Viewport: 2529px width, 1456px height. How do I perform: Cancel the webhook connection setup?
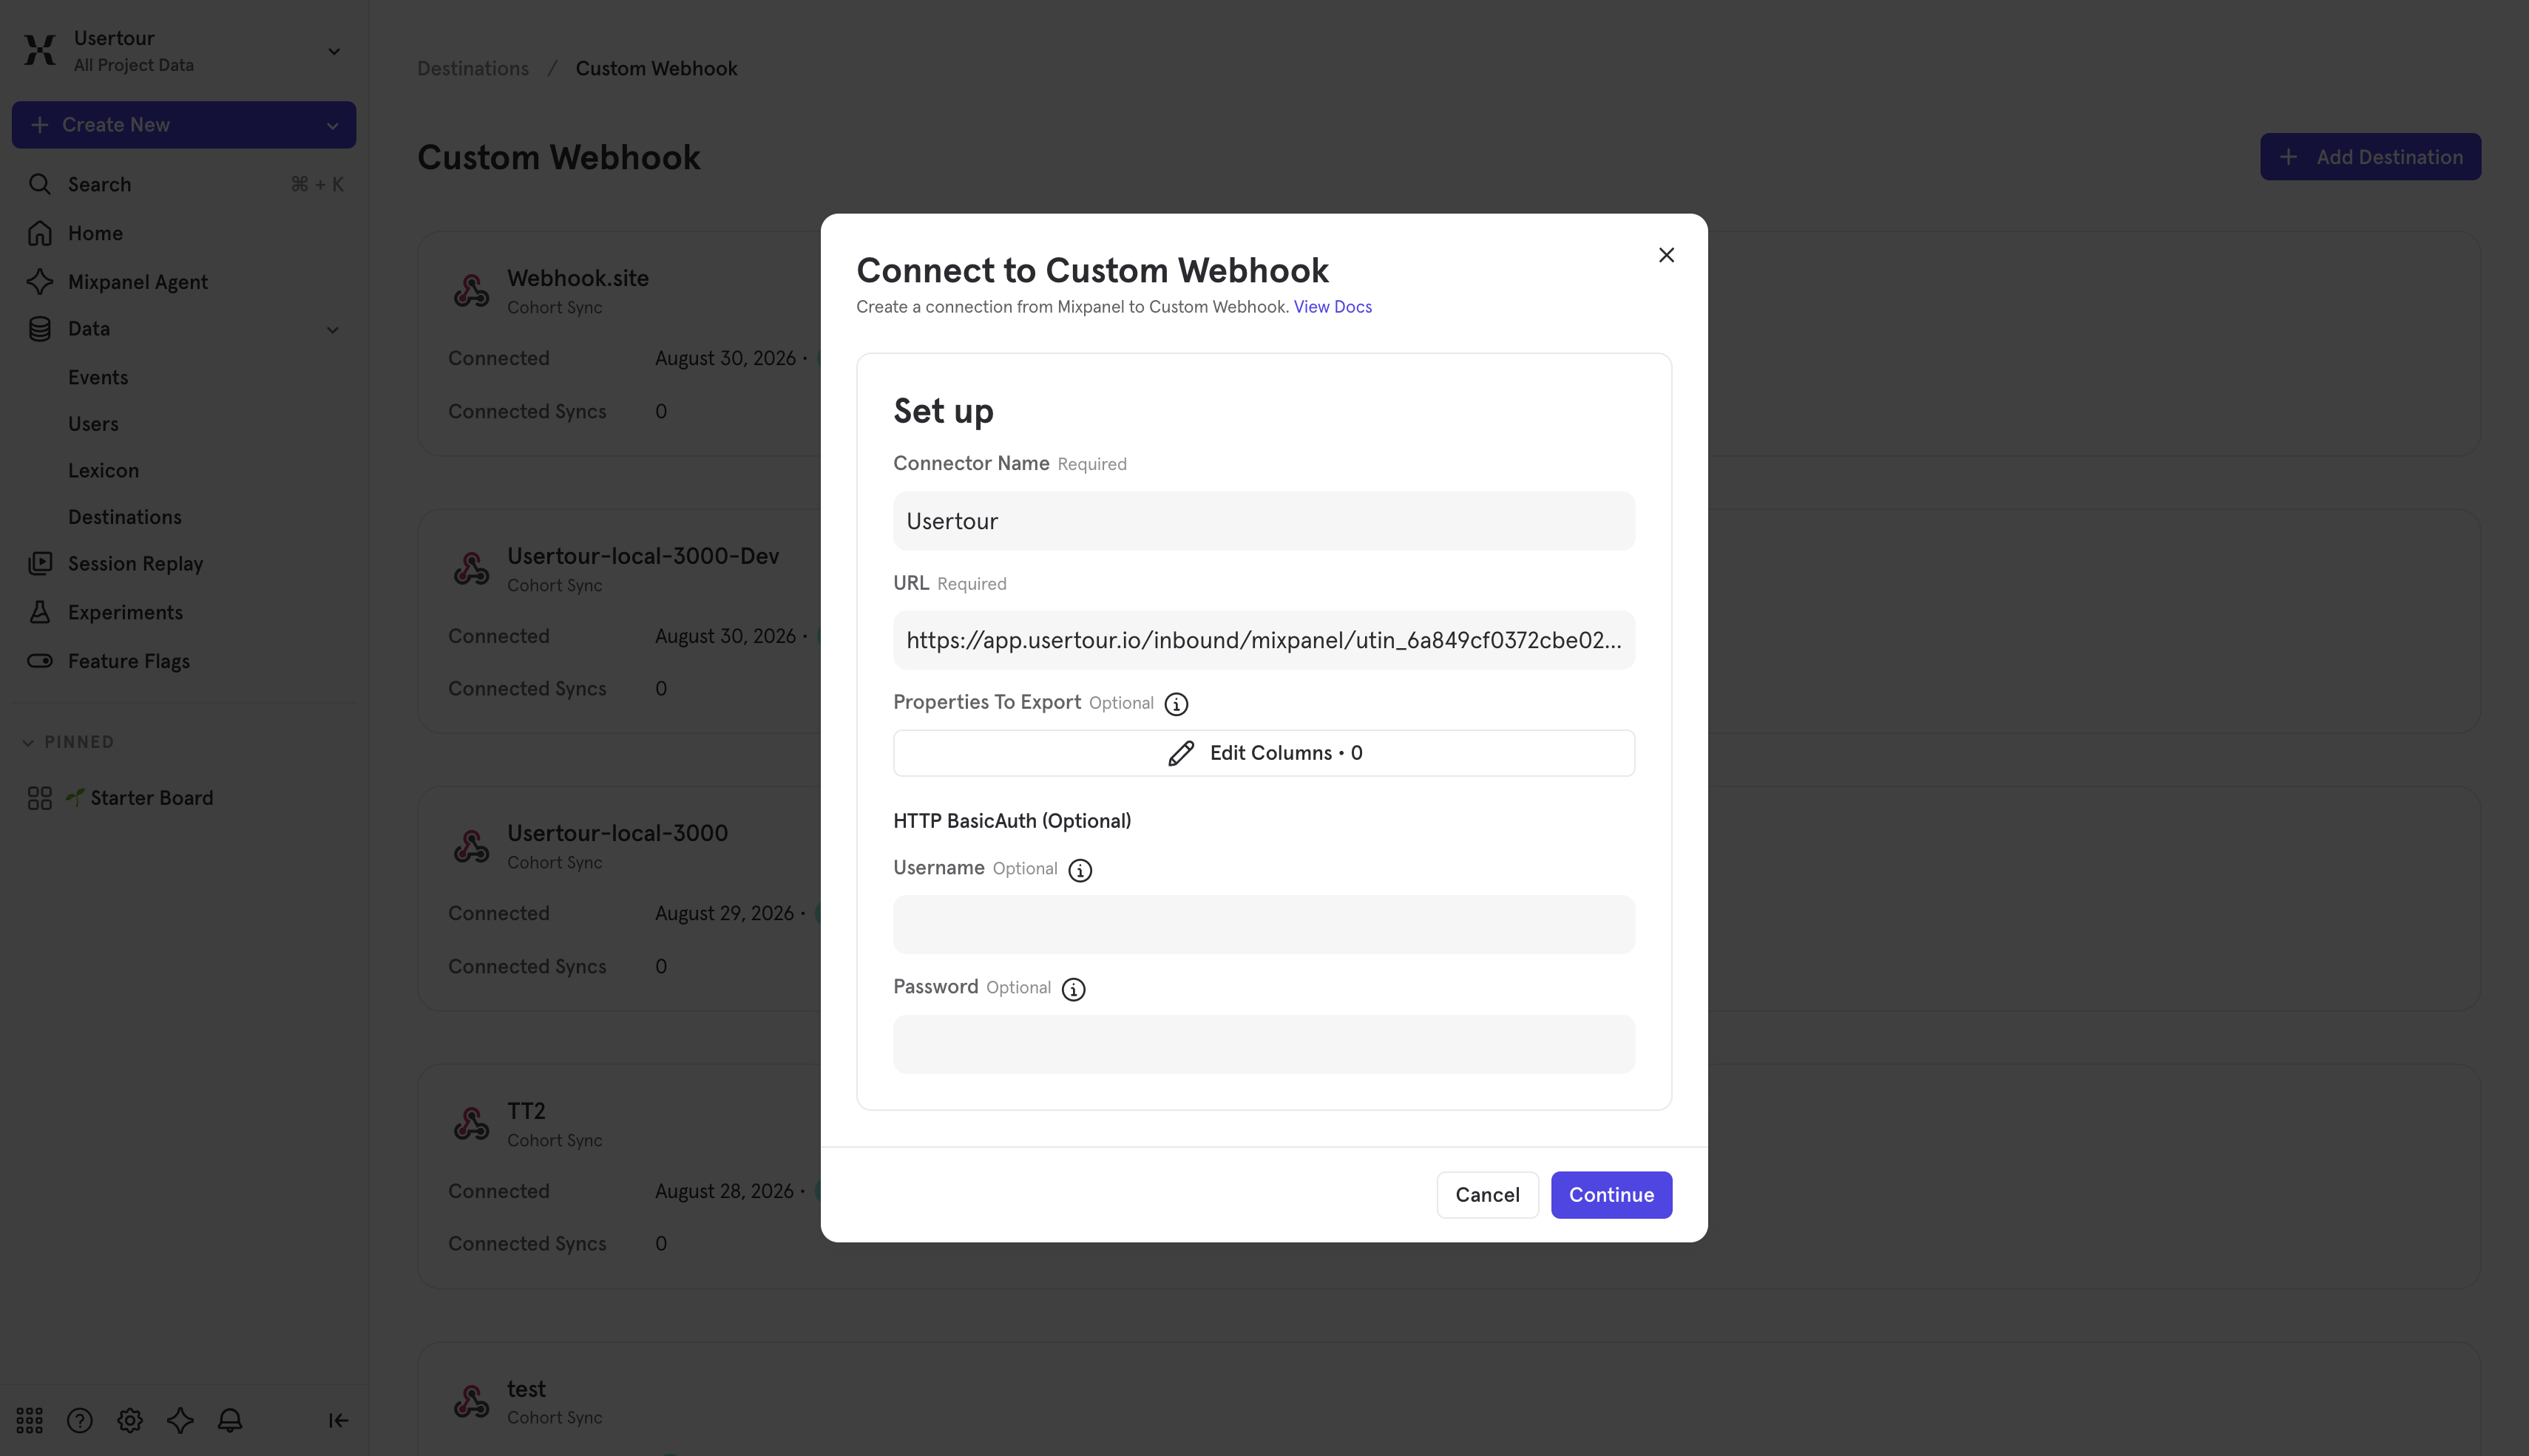tap(1486, 1195)
